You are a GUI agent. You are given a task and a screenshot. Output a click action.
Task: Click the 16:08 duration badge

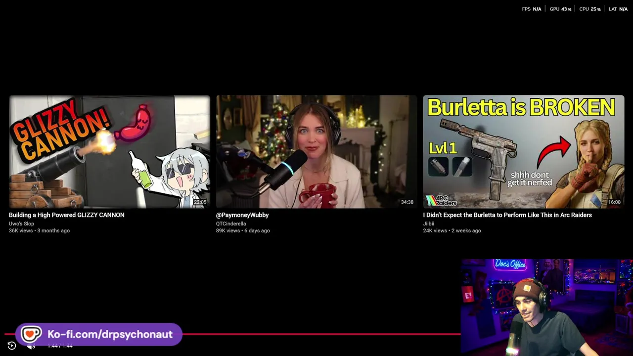(614, 202)
